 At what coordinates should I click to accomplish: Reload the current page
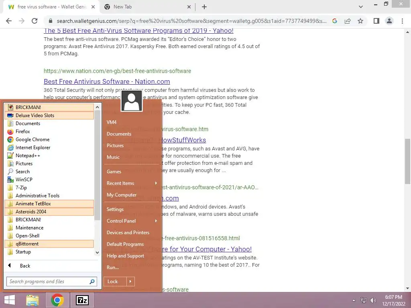click(35, 21)
